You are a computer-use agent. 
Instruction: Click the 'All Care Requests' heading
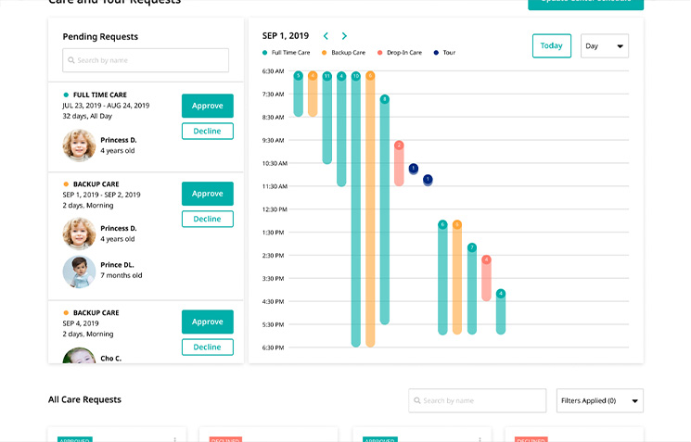click(84, 399)
